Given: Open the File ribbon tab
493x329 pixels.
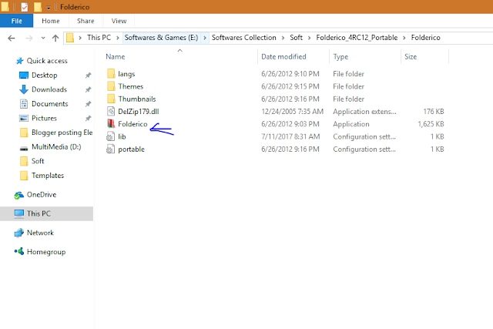Looking at the screenshot, I should coord(16,21).
